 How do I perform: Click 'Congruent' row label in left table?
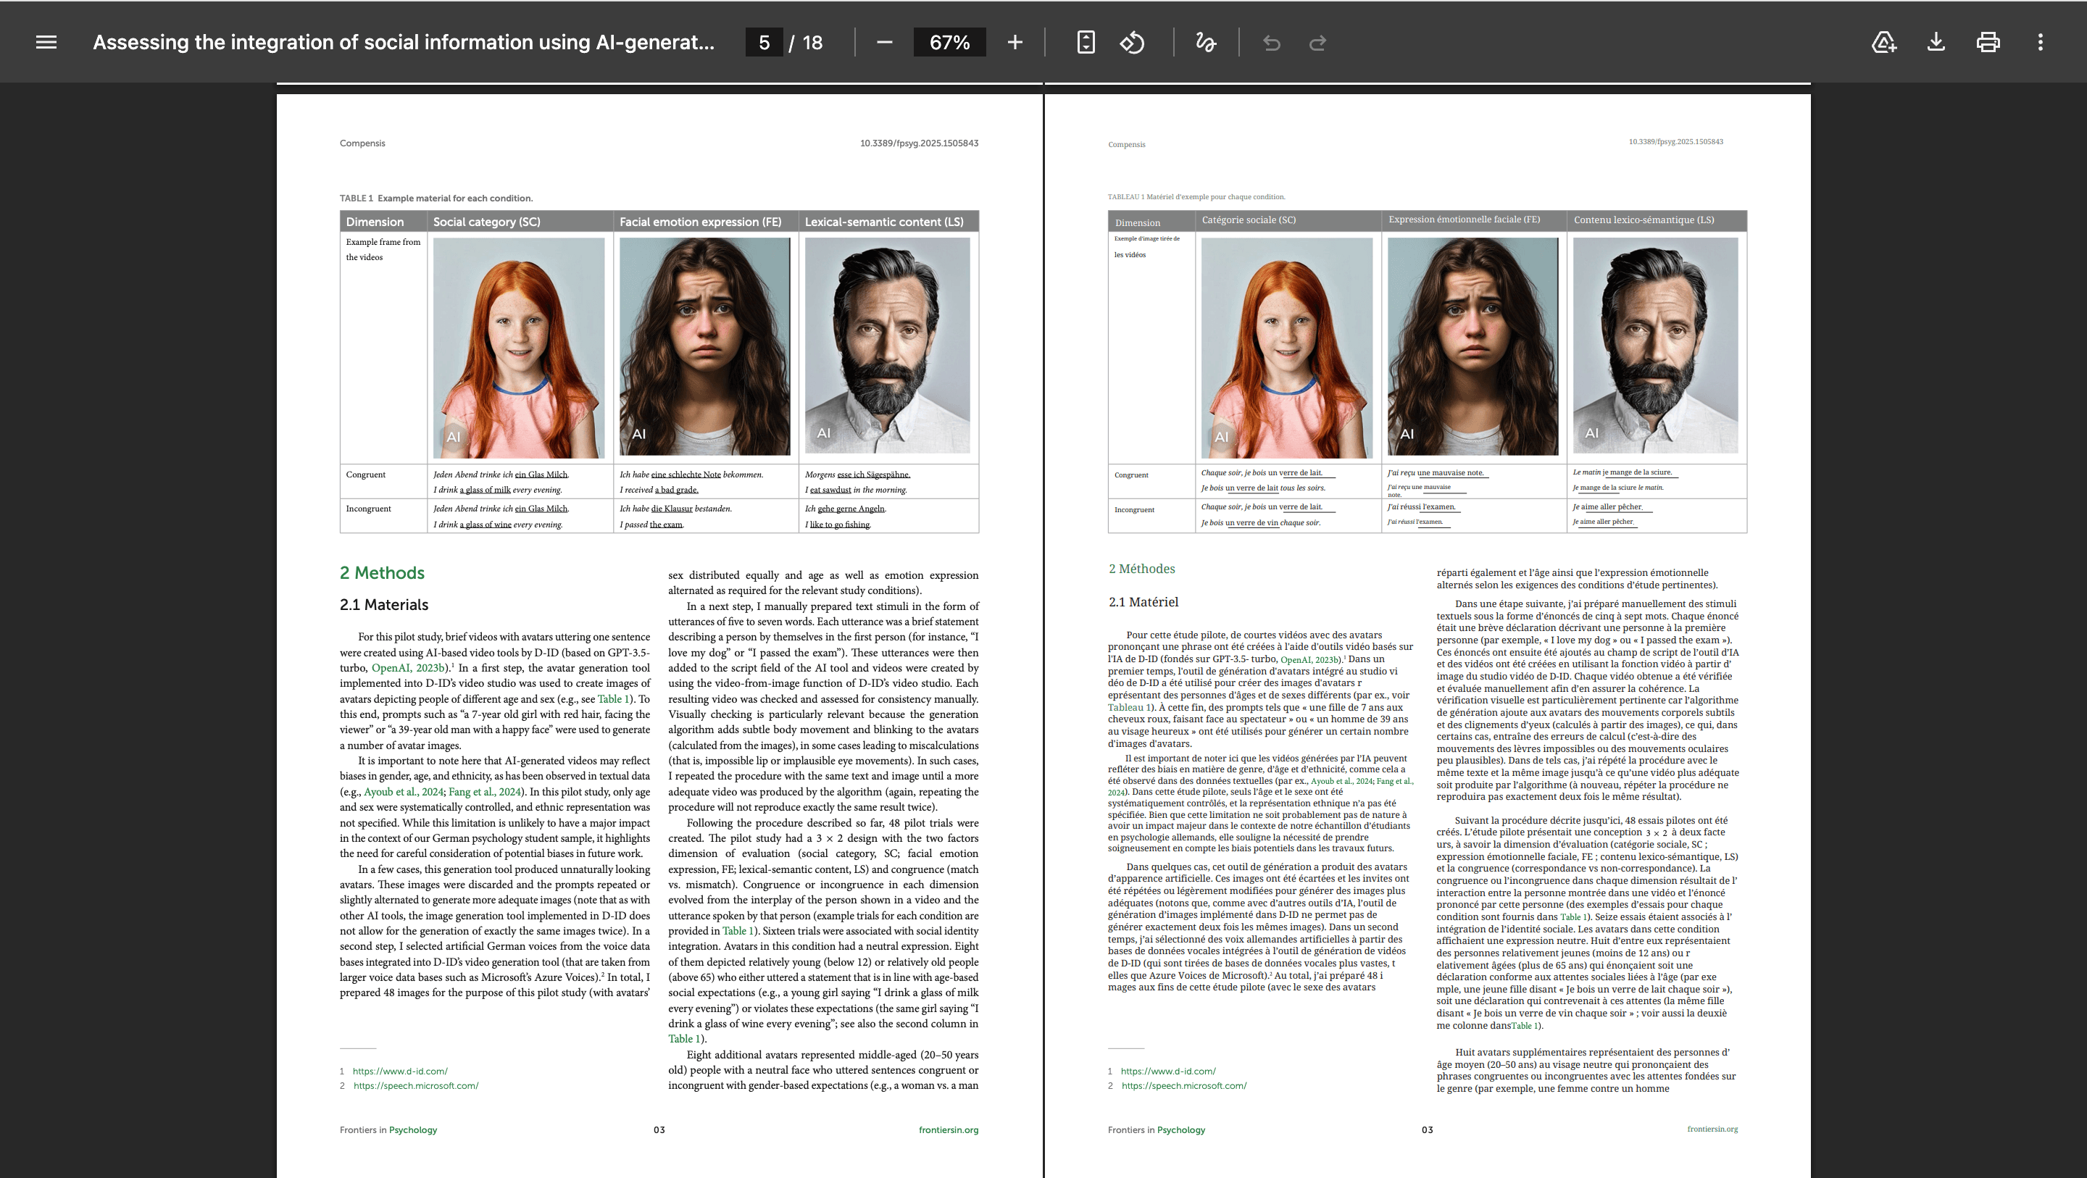[x=365, y=475]
